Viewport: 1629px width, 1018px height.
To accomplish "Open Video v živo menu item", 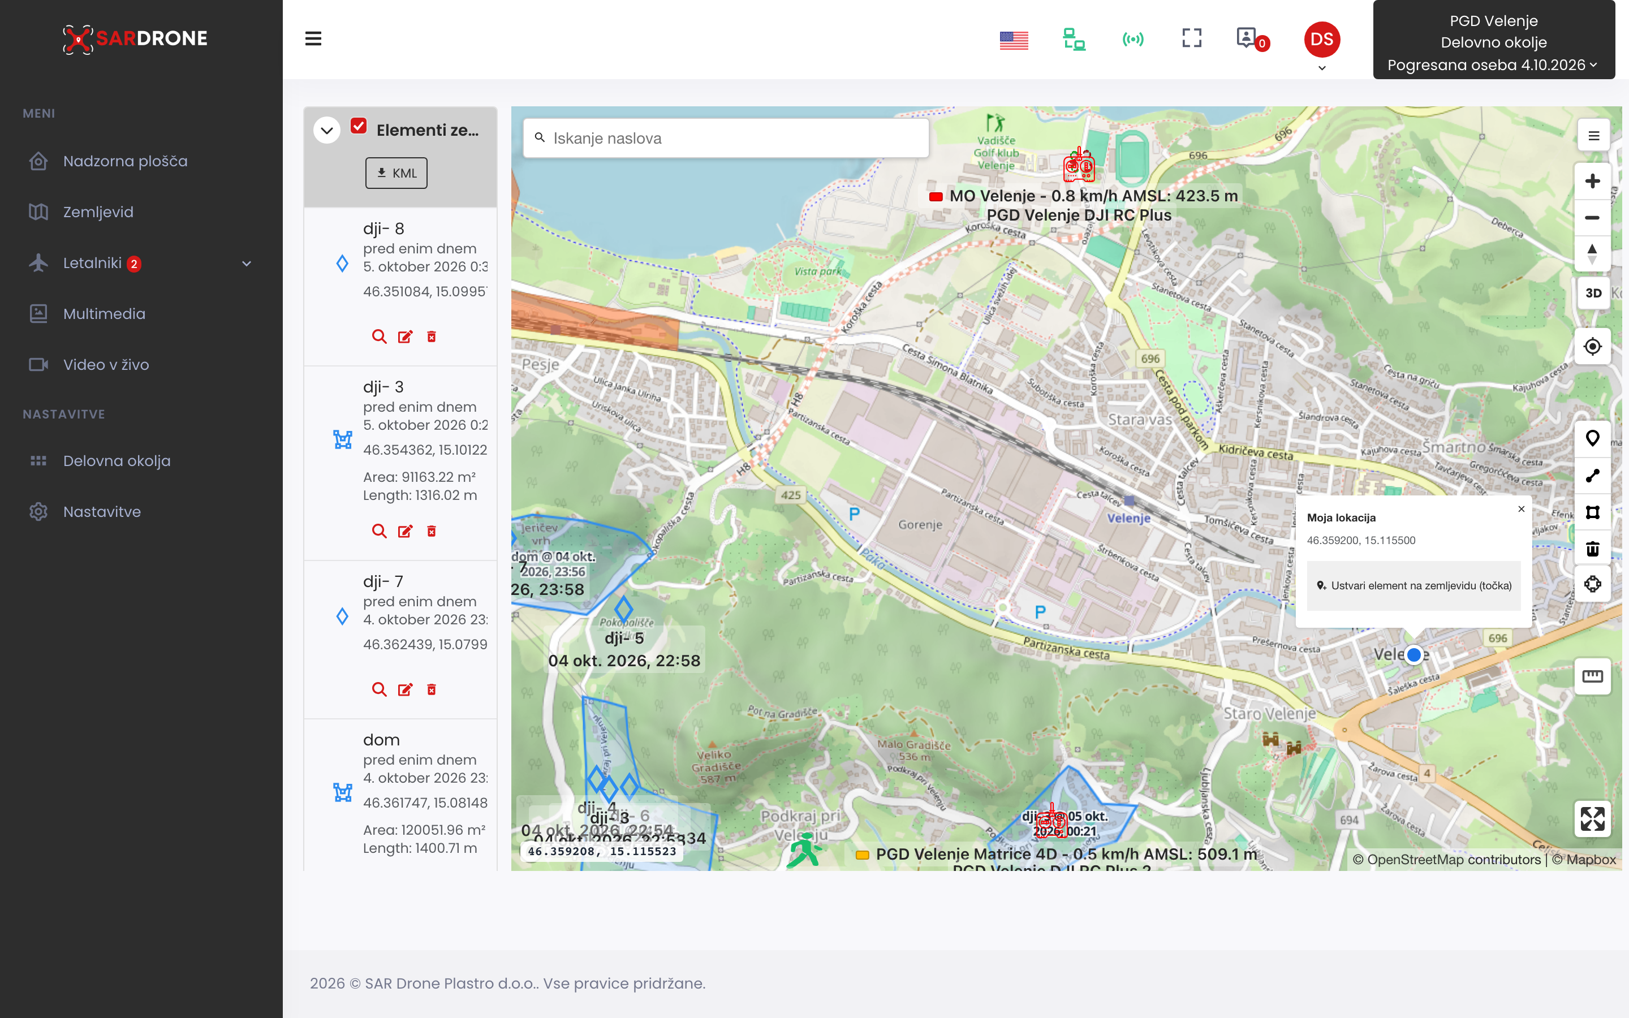I will click(106, 364).
